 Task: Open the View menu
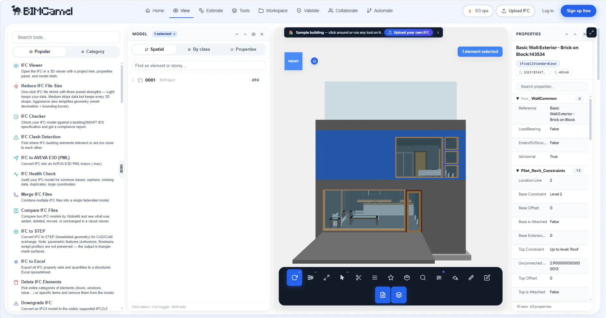click(x=181, y=11)
